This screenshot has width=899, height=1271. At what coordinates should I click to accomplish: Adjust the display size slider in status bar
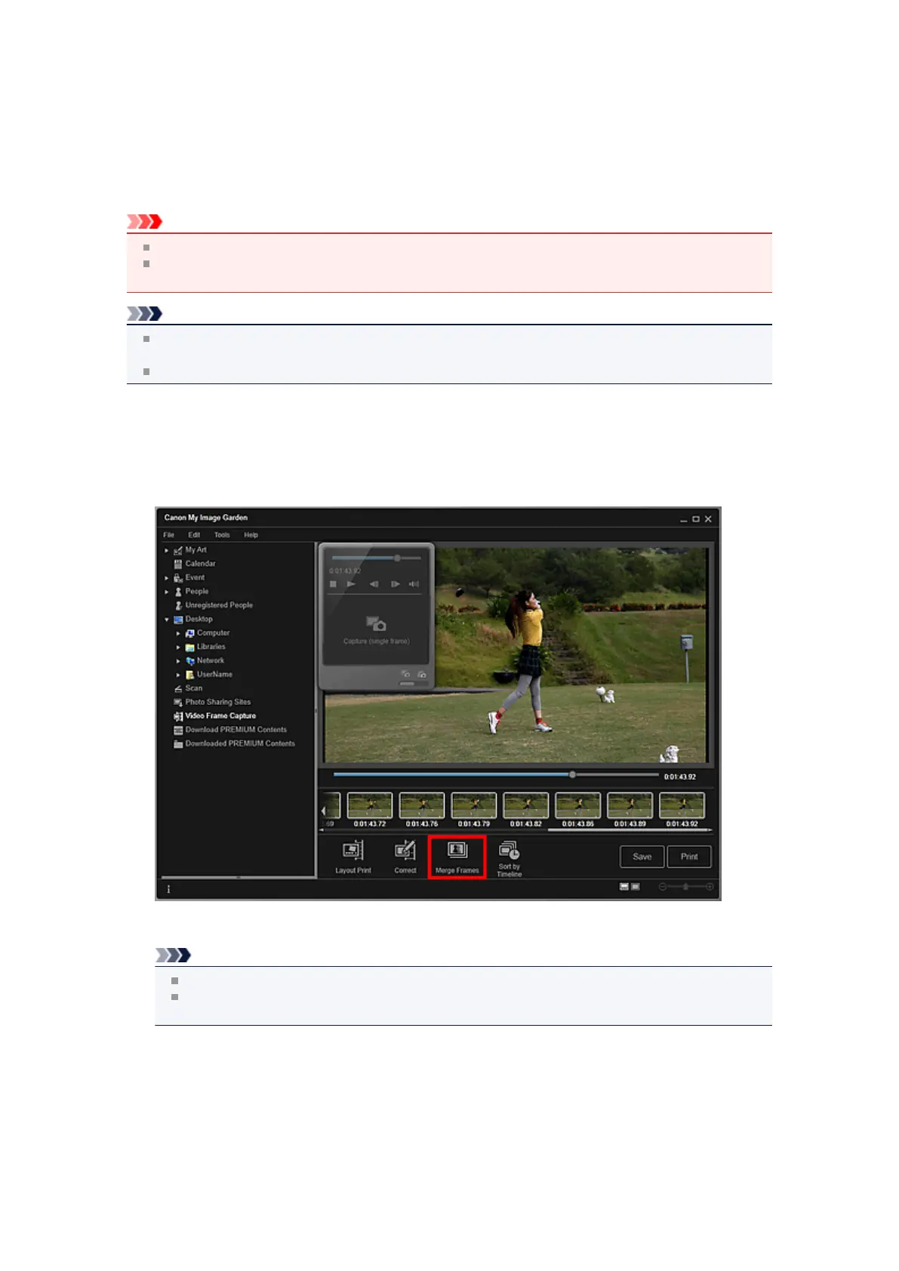(x=685, y=887)
